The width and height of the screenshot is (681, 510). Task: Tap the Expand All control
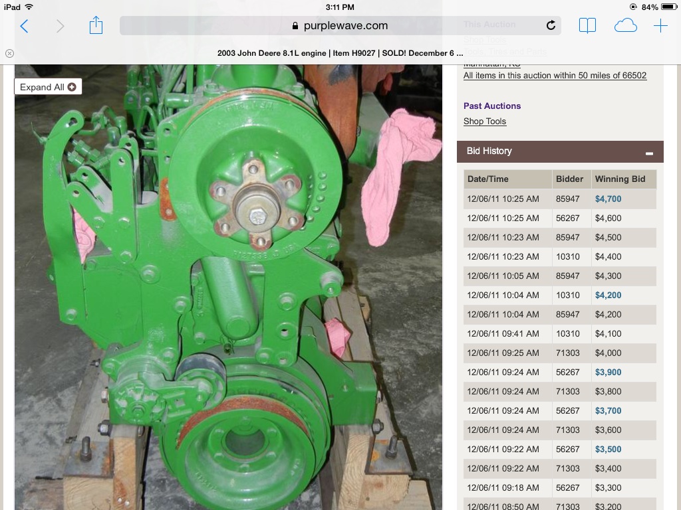pos(47,86)
